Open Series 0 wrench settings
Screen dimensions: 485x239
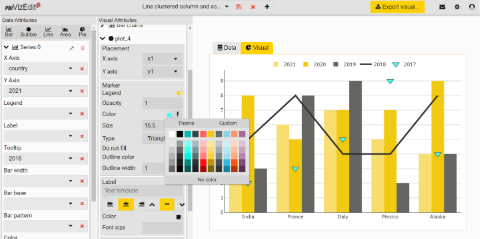pyautogui.click(x=72, y=48)
